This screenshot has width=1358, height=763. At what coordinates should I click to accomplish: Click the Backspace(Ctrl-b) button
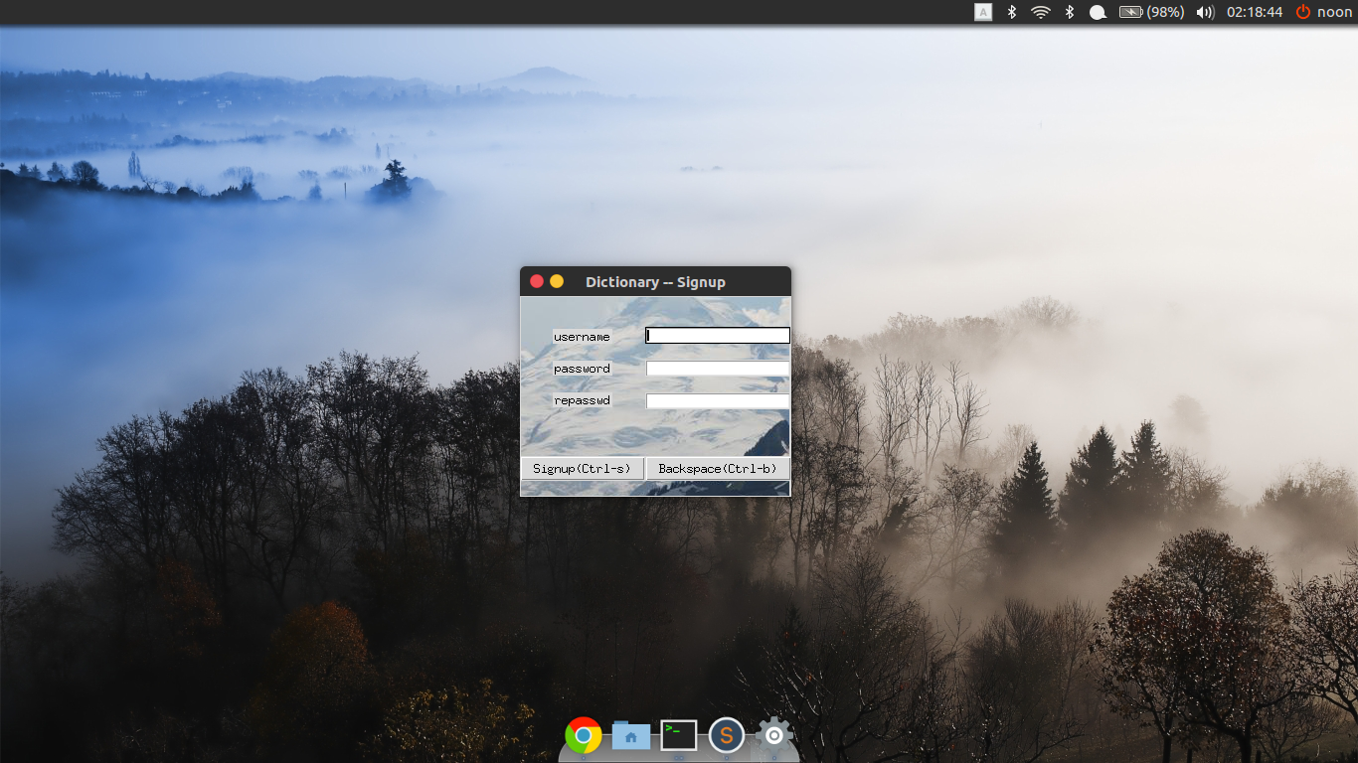point(718,469)
